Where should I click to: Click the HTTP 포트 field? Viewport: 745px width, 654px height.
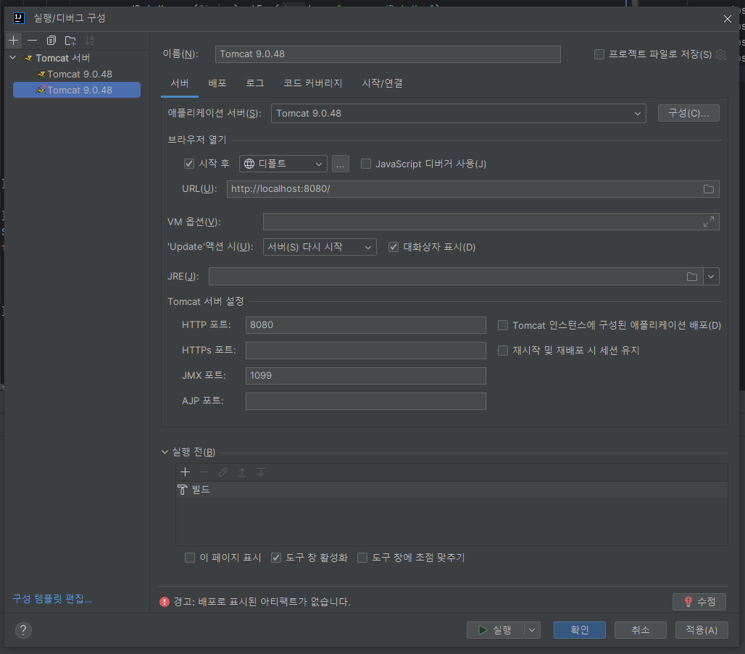click(366, 325)
